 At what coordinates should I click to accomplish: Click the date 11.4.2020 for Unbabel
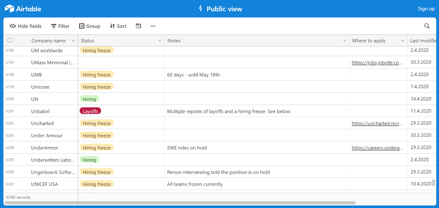point(421,111)
